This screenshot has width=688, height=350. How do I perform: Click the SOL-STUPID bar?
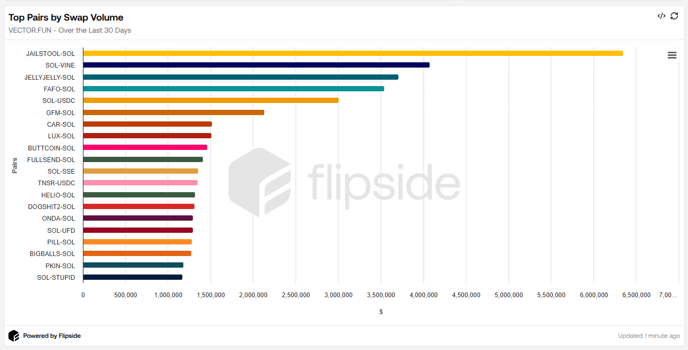(133, 277)
